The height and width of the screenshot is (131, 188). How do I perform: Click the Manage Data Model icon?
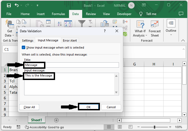pos(125,34)
